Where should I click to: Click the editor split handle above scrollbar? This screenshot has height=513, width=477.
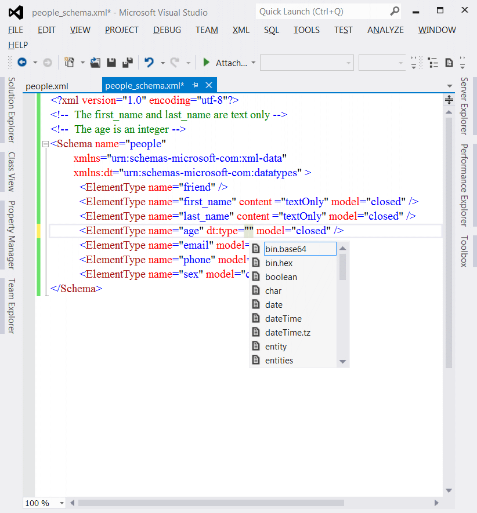tap(449, 100)
